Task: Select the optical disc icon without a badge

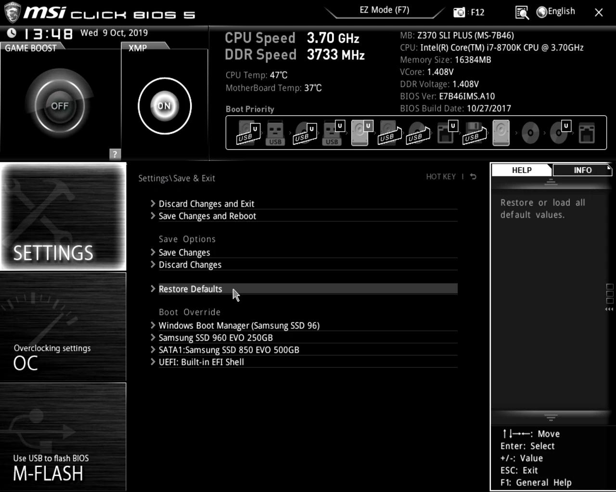Action: [x=530, y=133]
